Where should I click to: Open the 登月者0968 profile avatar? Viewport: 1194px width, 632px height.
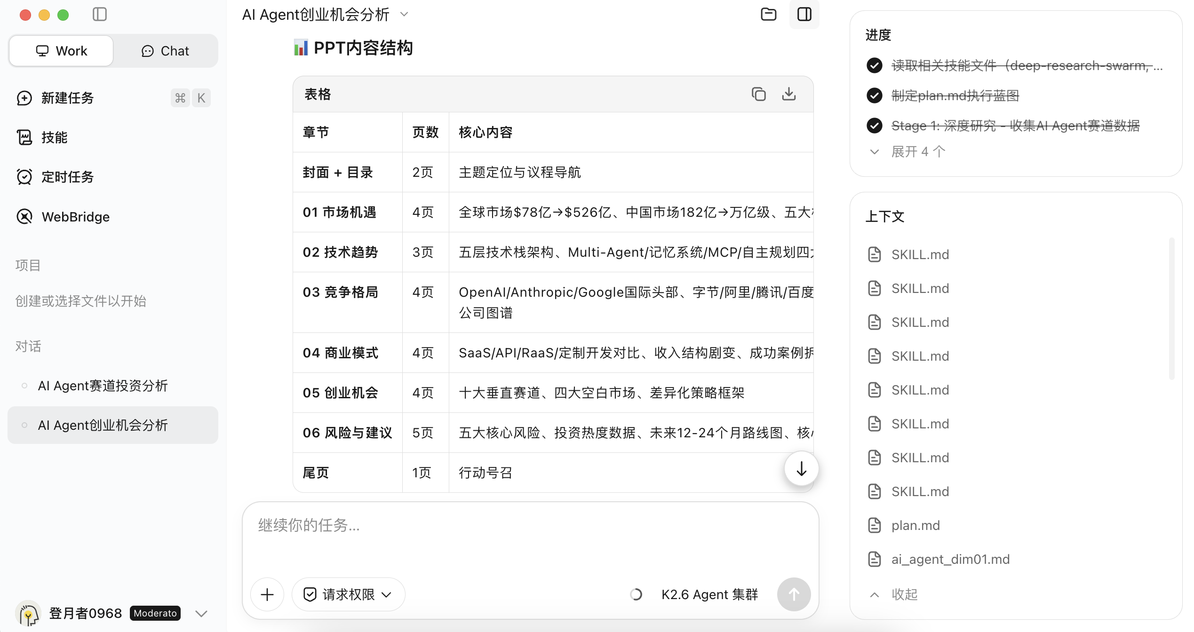tap(28, 613)
